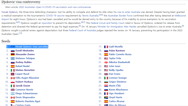The image size is (188, 106).
Task: Click the Greek flag beside Stefanos Tsitsipas
Action: [x=13, y=58]
